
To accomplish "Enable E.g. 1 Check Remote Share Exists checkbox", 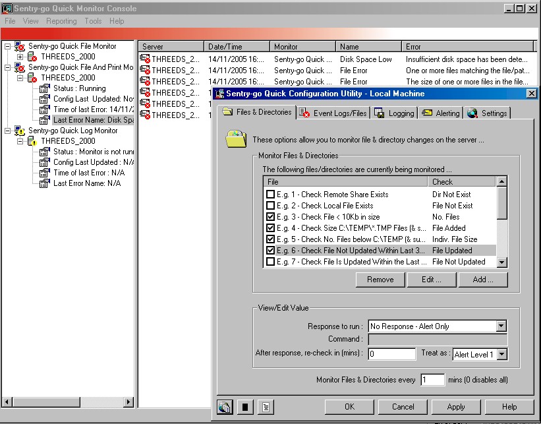I will click(x=270, y=195).
